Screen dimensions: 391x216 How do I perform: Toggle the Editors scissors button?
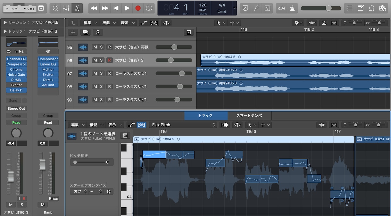point(77,8)
